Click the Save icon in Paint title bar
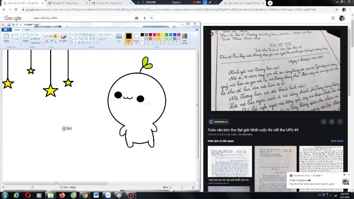Screen dimensions: 354x199 (9, 25)
